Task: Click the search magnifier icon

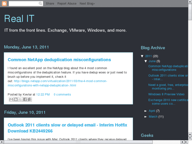Action: 40,3
